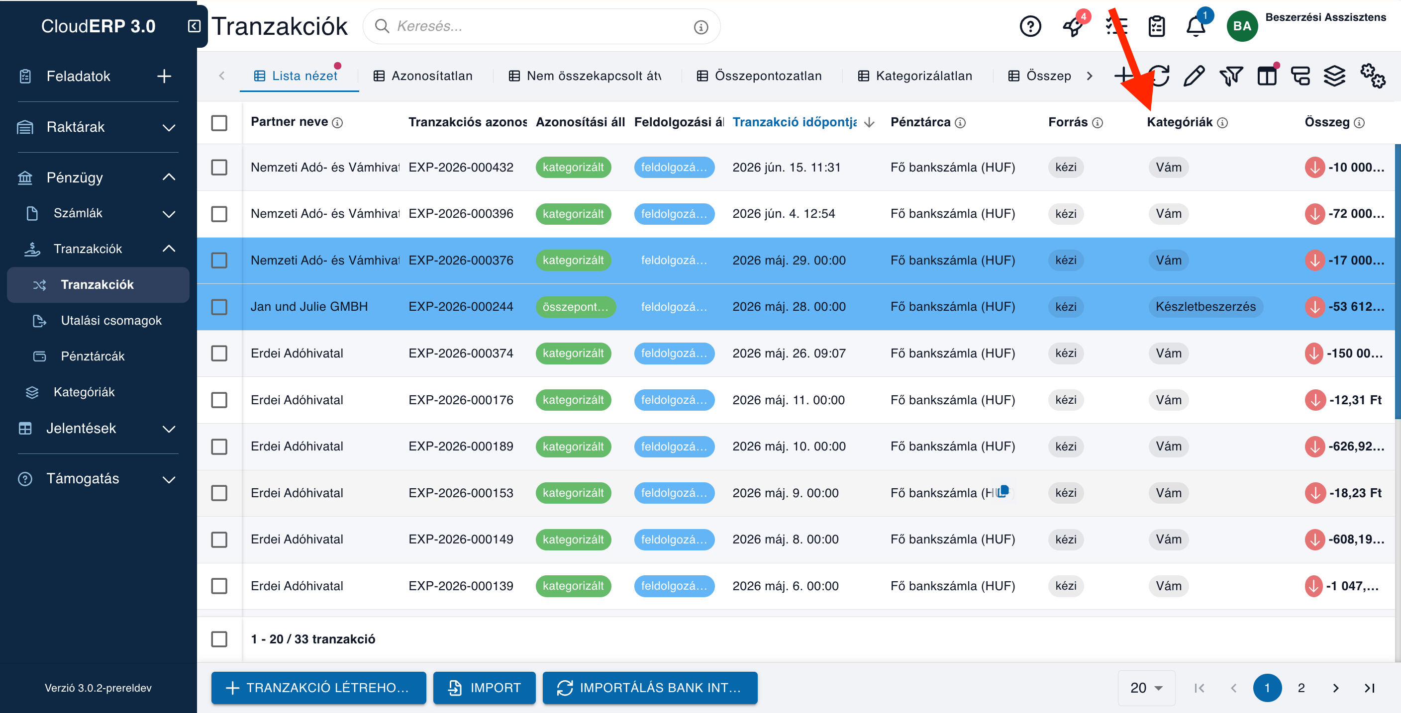
Task: Switch to the Azonosítatlan tab
Action: coord(423,76)
